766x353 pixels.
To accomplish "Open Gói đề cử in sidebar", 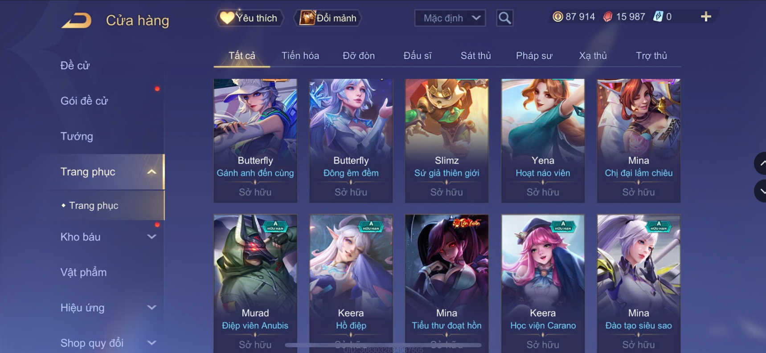I will (84, 101).
